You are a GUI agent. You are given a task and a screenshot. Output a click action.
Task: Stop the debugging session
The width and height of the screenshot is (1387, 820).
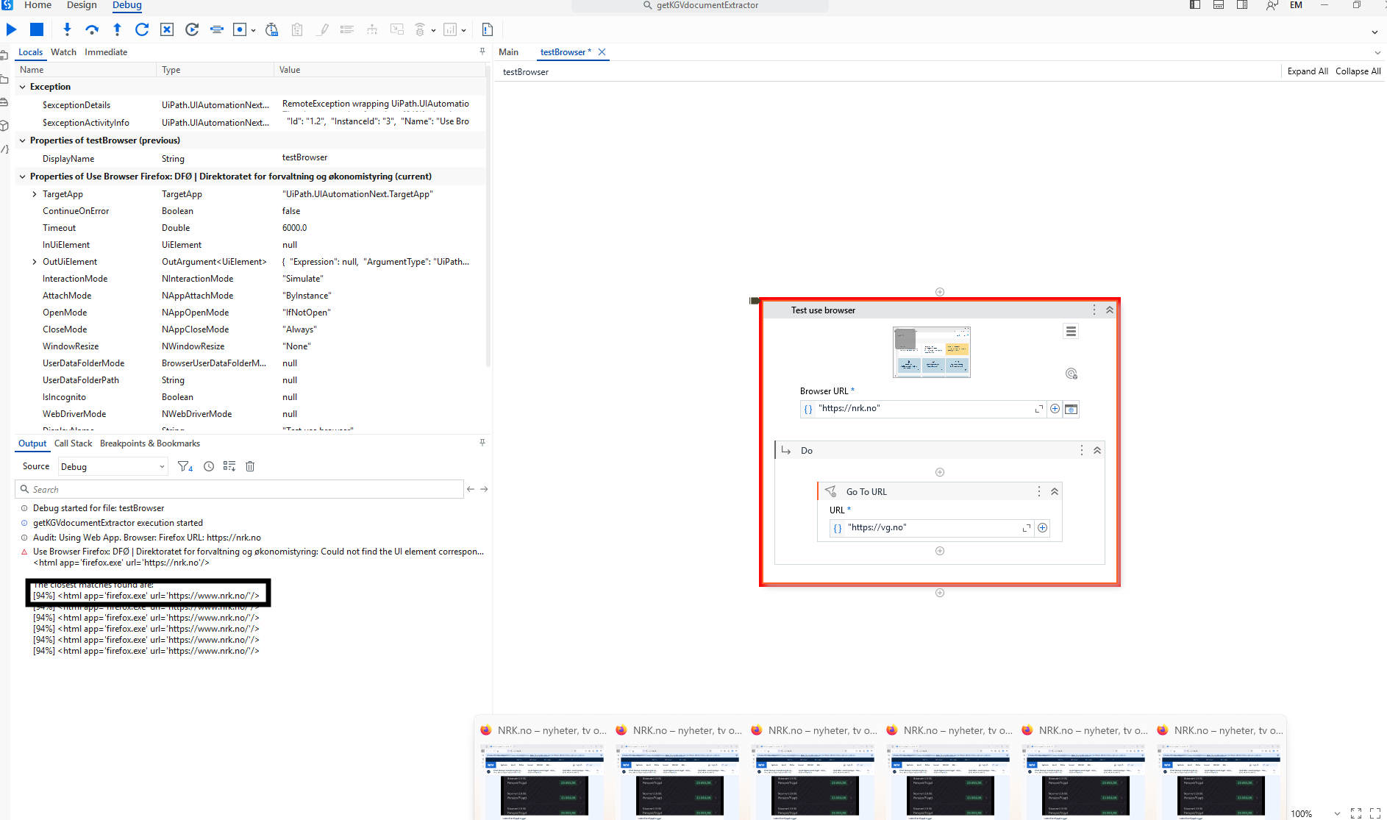[37, 29]
